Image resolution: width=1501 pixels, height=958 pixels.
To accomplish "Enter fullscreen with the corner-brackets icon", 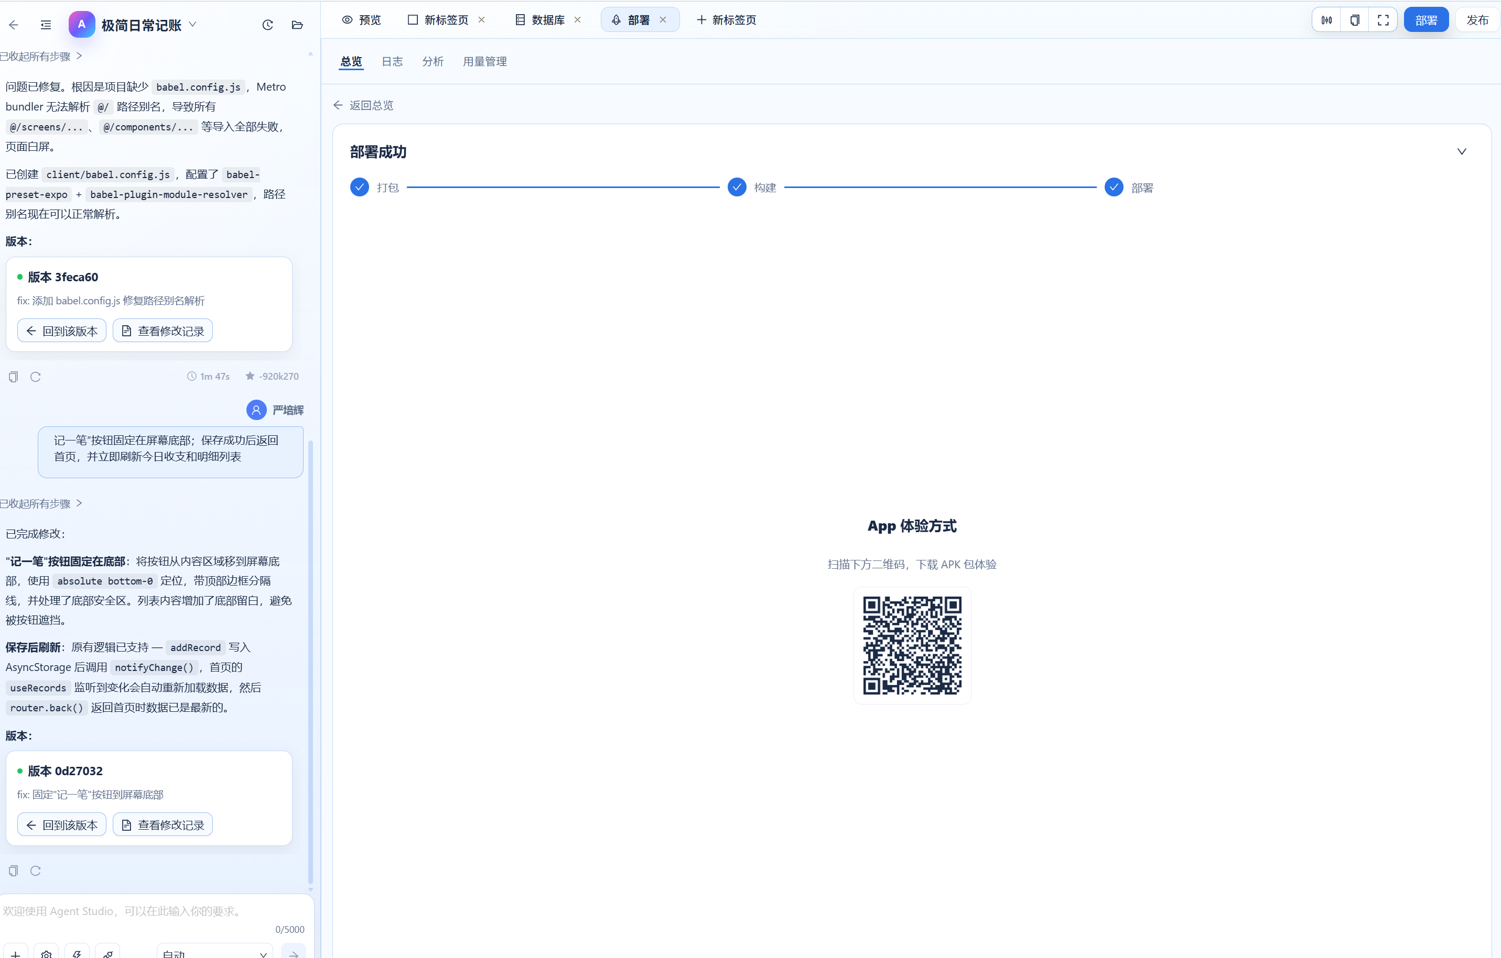I will tap(1383, 20).
